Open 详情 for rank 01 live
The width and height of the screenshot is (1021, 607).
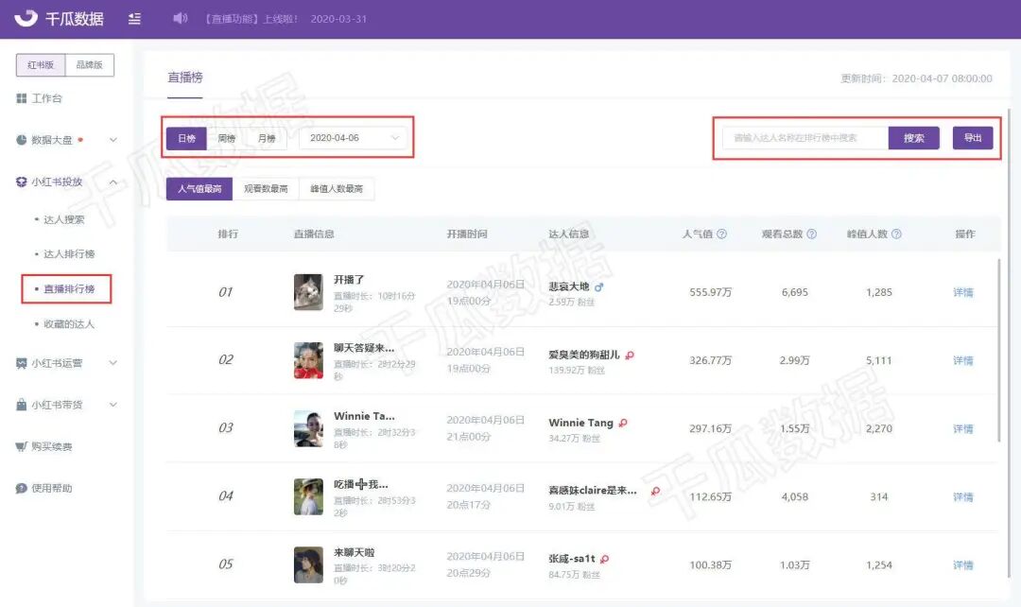coord(963,292)
